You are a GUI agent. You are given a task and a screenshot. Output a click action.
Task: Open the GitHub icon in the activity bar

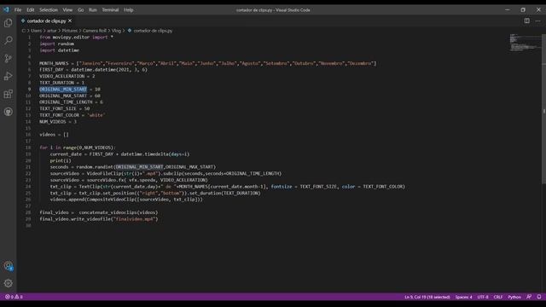[8, 112]
